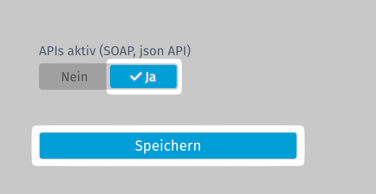
Task: Turn on SOAP and json API
Action: (x=143, y=76)
